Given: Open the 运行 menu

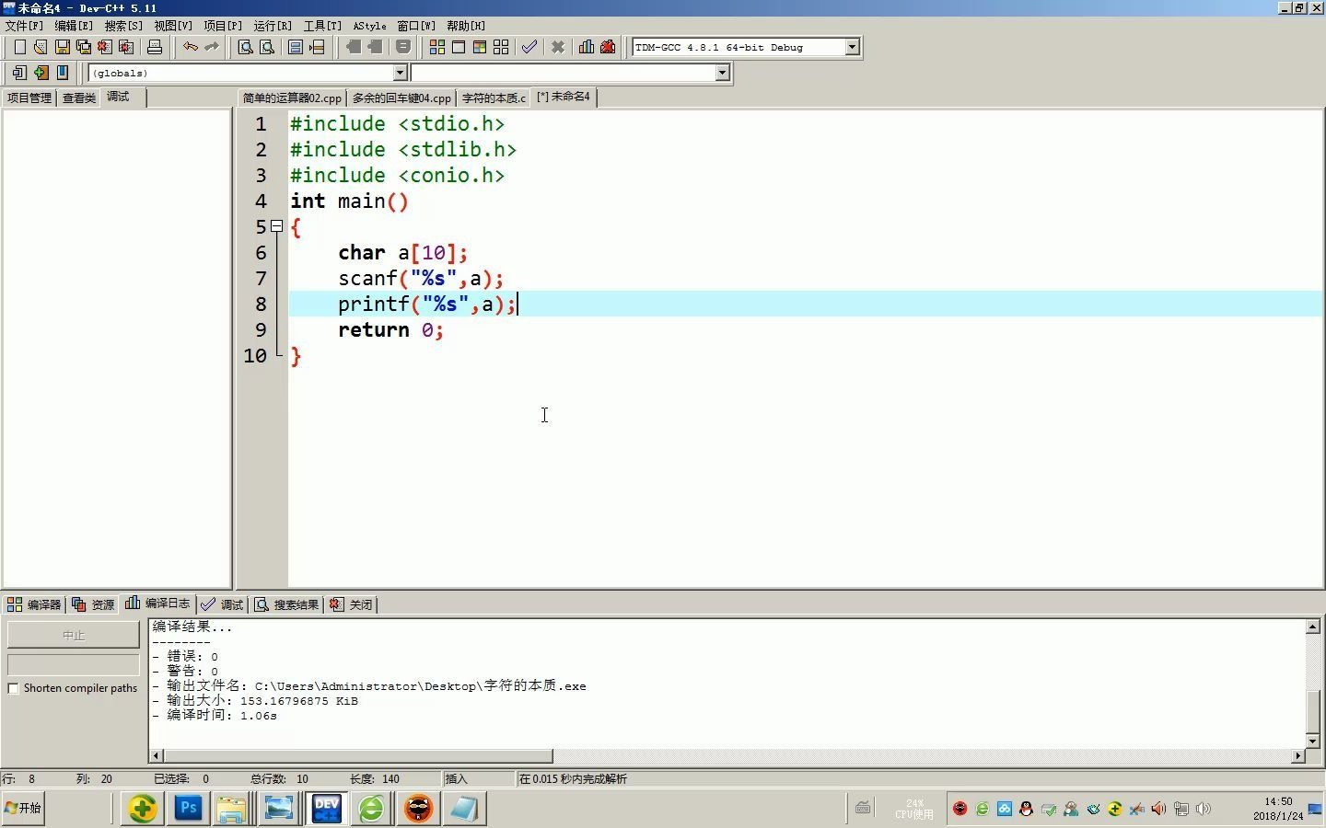Looking at the screenshot, I should click(273, 26).
